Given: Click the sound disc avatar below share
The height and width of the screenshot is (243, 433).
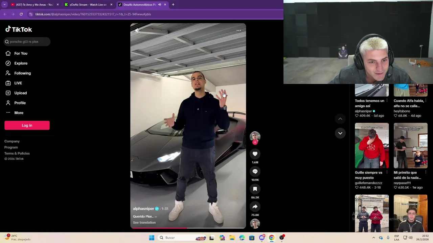Looking at the screenshot, I should coord(255,224).
